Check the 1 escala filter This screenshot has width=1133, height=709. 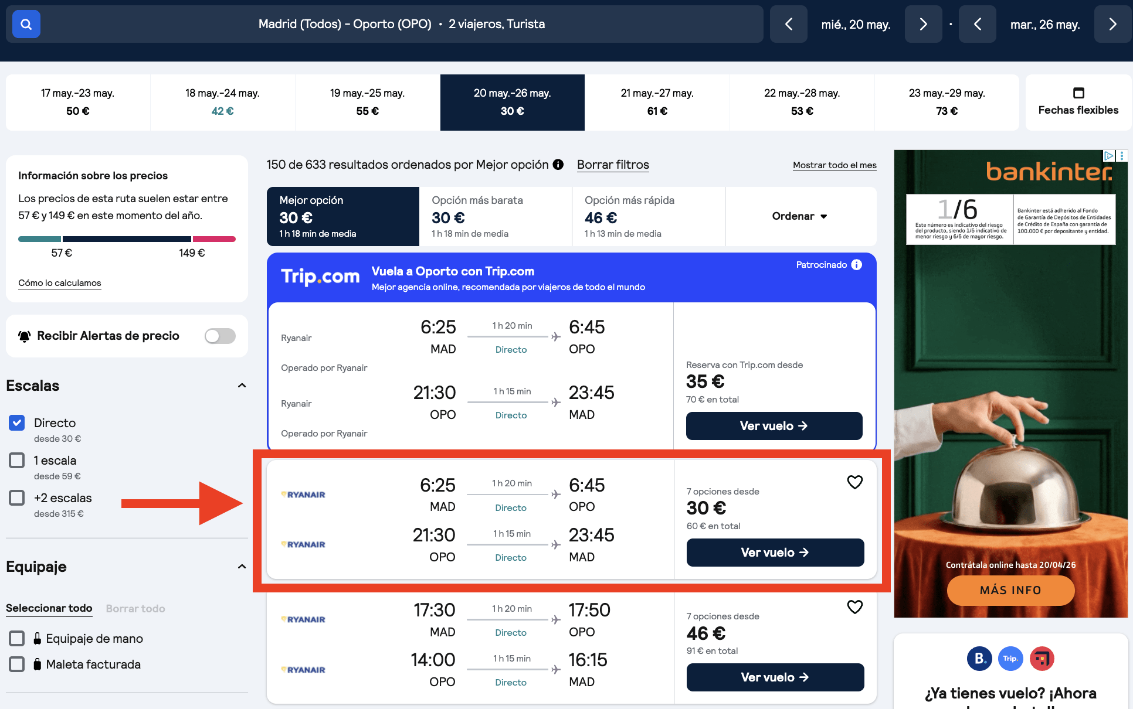pos(17,460)
